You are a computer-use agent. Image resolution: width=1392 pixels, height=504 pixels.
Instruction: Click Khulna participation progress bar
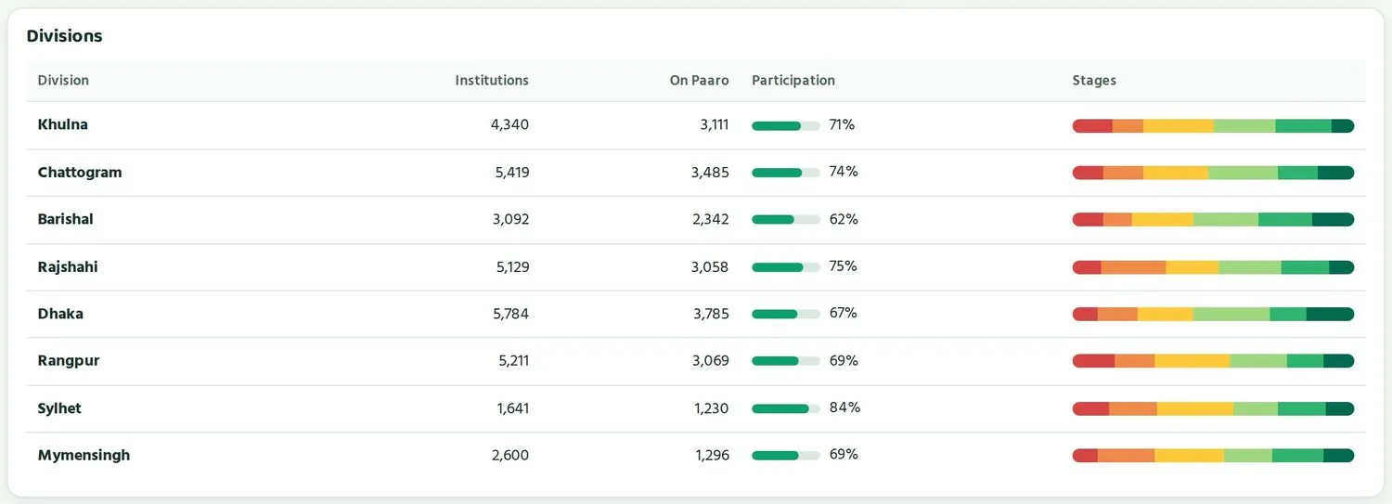786,125
